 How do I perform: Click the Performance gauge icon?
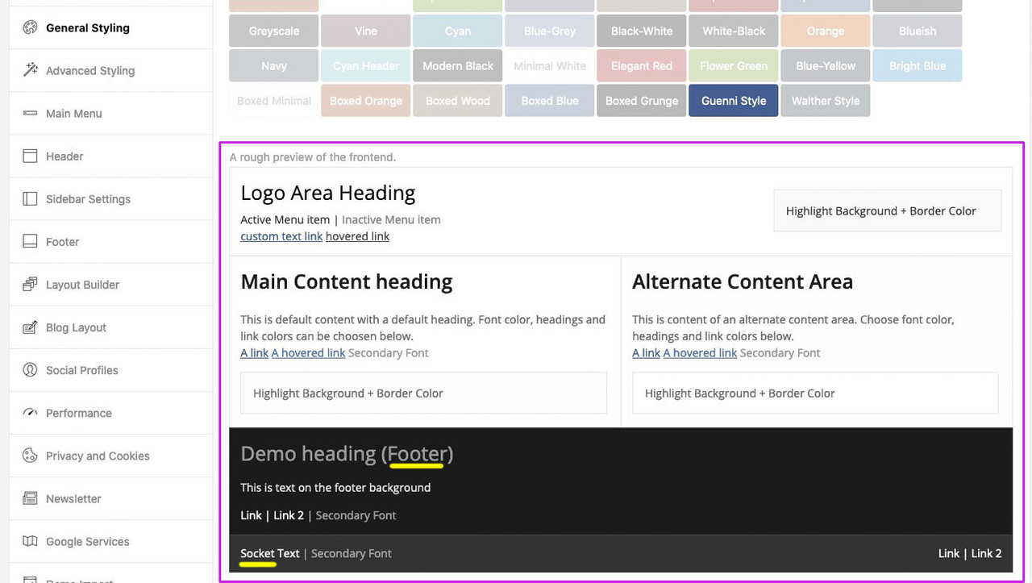point(30,412)
